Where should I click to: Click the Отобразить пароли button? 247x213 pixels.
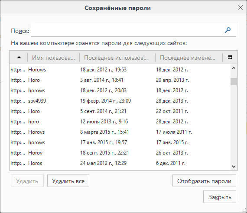click(x=204, y=181)
